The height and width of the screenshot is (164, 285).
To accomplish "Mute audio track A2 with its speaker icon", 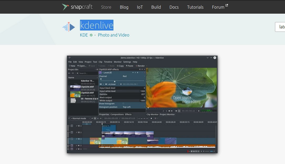I will [x=79, y=149].
